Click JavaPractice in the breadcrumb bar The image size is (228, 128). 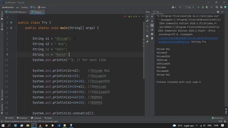pos(8,7)
